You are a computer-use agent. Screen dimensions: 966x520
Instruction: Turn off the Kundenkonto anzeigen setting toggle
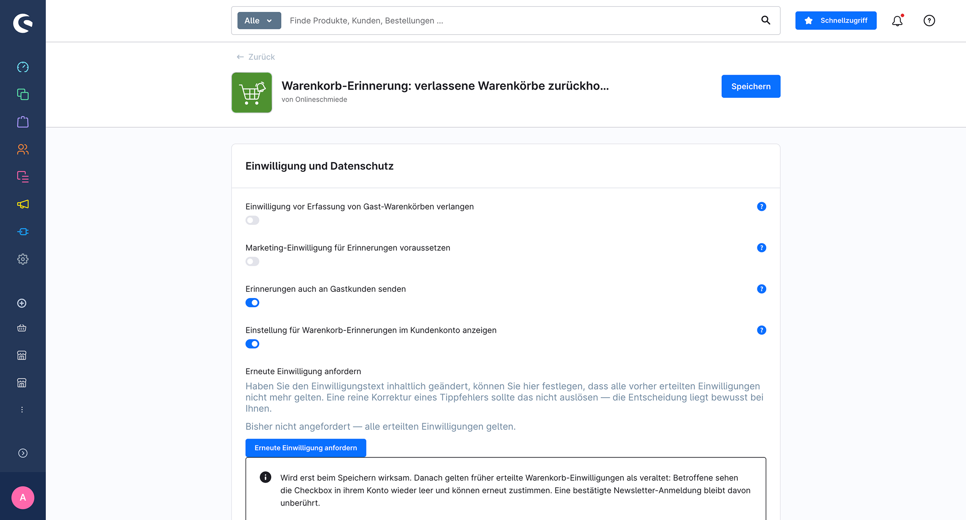point(252,344)
